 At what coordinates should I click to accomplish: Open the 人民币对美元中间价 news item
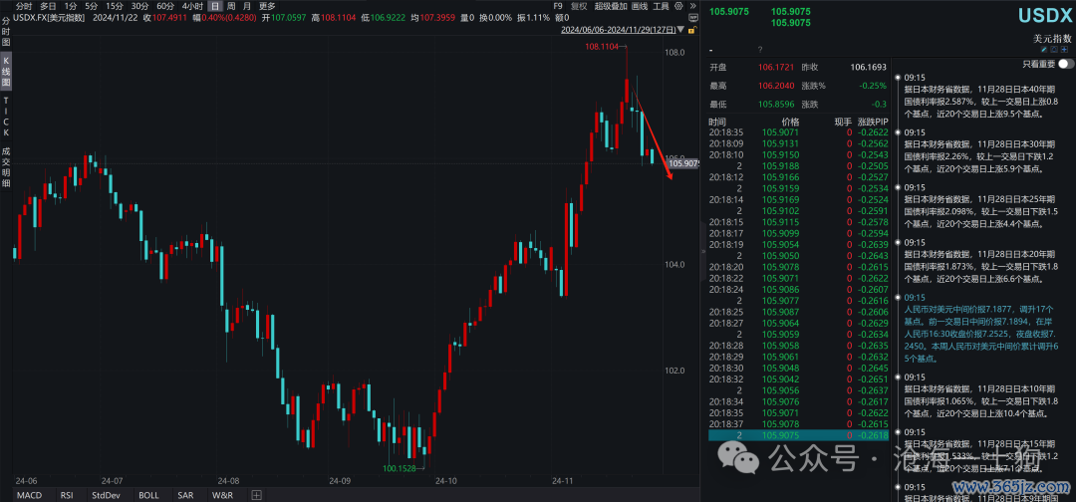(x=983, y=329)
